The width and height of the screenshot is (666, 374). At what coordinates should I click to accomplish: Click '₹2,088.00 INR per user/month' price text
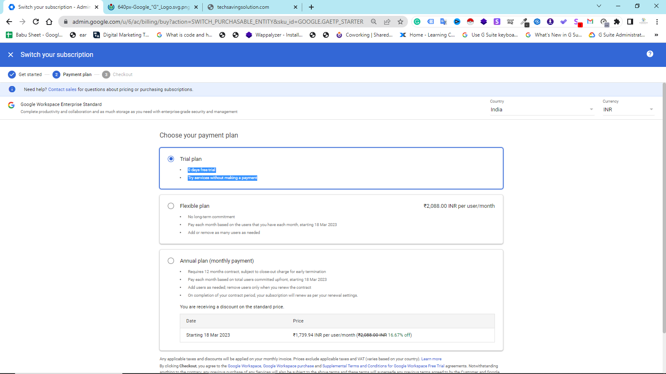click(x=459, y=206)
